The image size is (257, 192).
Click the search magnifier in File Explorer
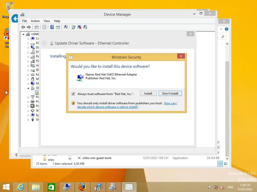click(x=223, y=37)
